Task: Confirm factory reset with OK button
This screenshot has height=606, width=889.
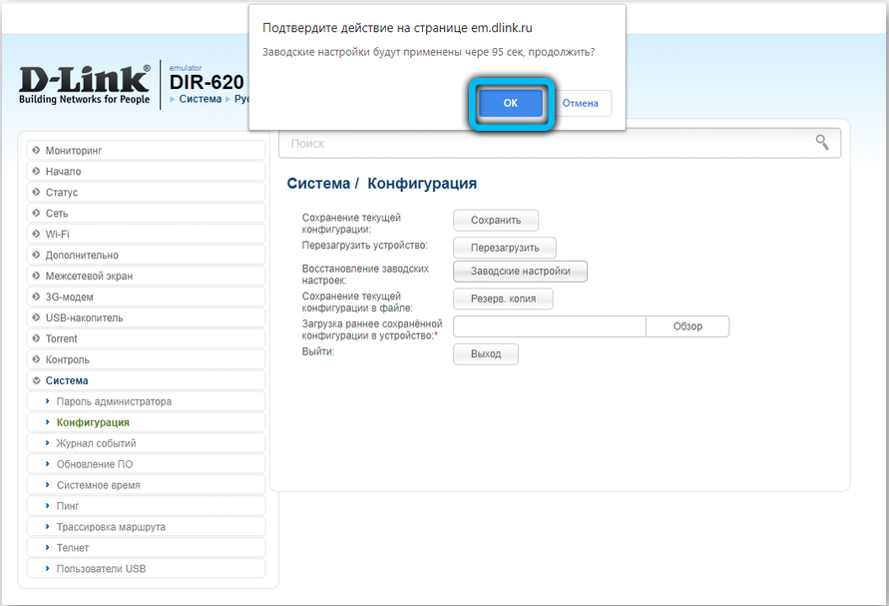Action: point(510,103)
